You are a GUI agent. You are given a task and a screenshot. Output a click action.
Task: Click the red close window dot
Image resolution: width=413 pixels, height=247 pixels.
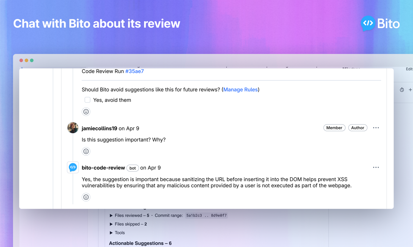tap(21, 60)
